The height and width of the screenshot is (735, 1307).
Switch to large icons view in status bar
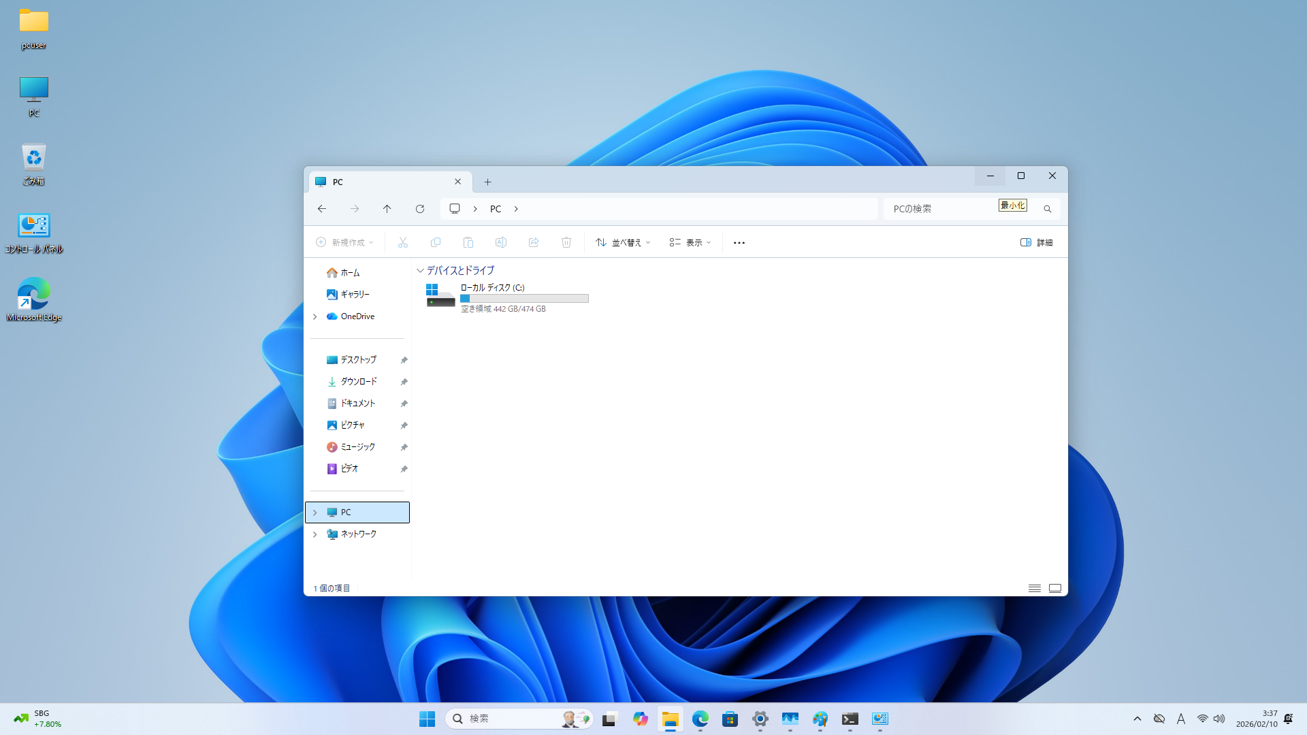pyautogui.click(x=1054, y=588)
